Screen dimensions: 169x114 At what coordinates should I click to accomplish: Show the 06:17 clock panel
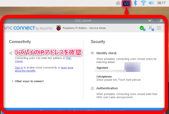[161, 3]
